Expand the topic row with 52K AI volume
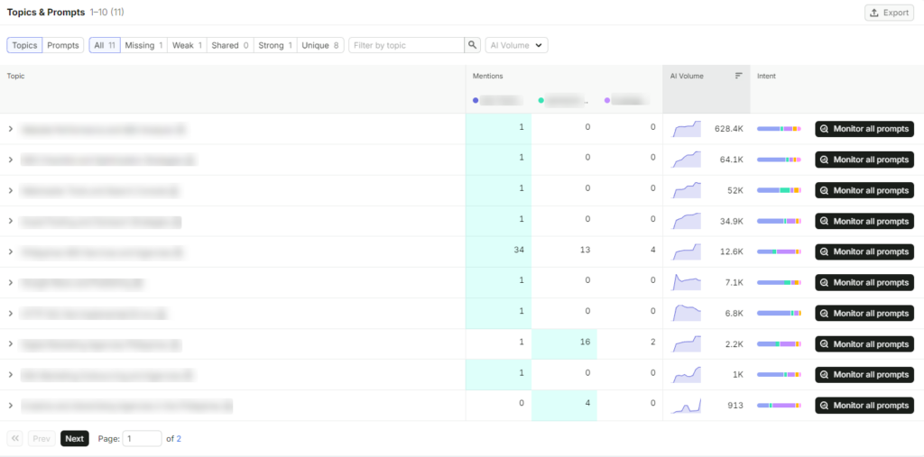The height and width of the screenshot is (457, 924). 11,190
